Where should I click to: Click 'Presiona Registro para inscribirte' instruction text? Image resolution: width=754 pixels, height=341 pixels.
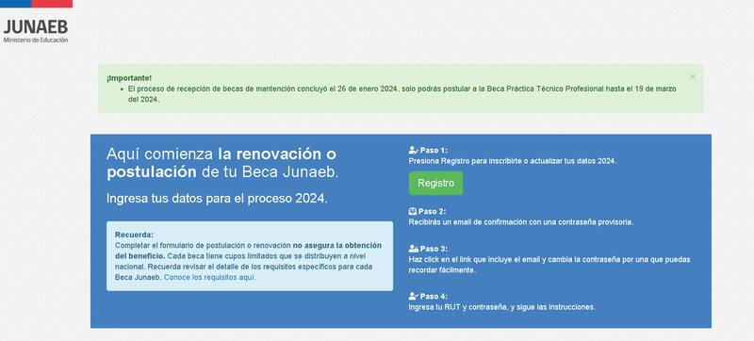[513, 161]
